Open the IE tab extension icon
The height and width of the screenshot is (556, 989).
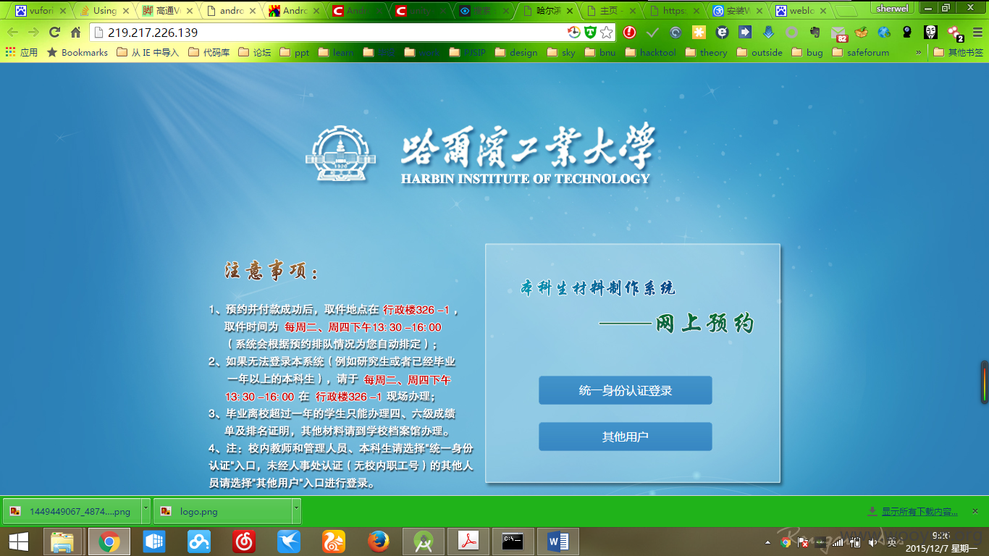[x=722, y=33]
